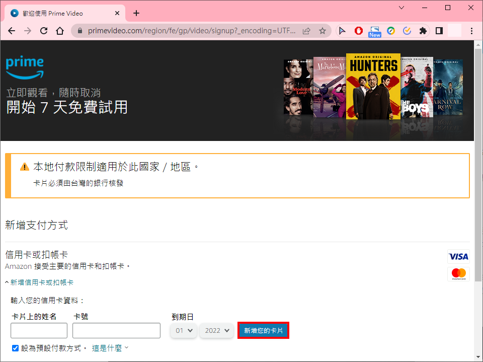This screenshot has width=483, height=362.
Task: Open a new browser tab
Action: 136,13
